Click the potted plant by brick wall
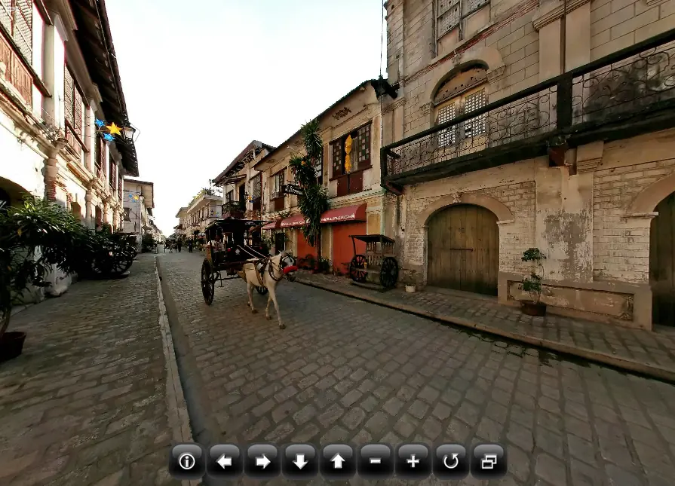The height and width of the screenshot is (486, 675). [533, 282]
